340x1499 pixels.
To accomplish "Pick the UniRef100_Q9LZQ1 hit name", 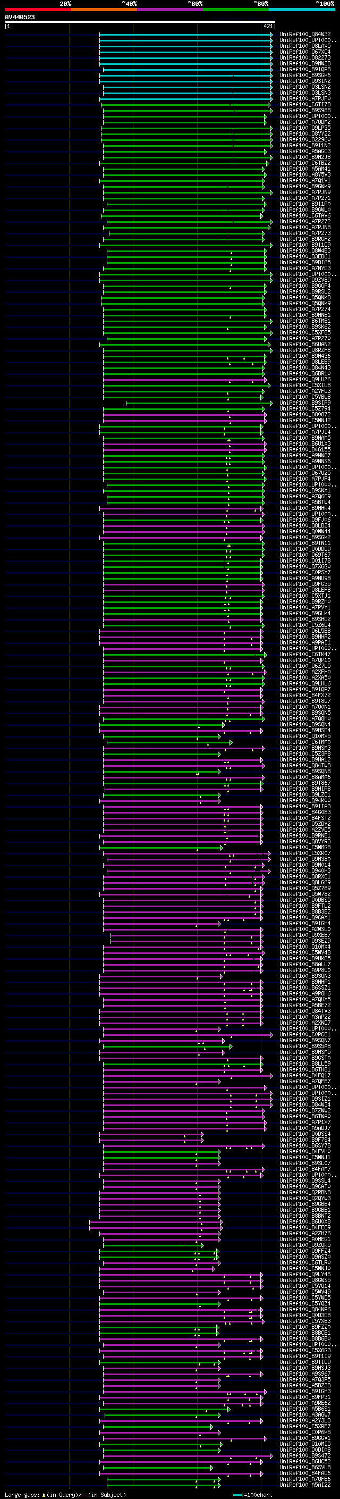I will (305, 794).
